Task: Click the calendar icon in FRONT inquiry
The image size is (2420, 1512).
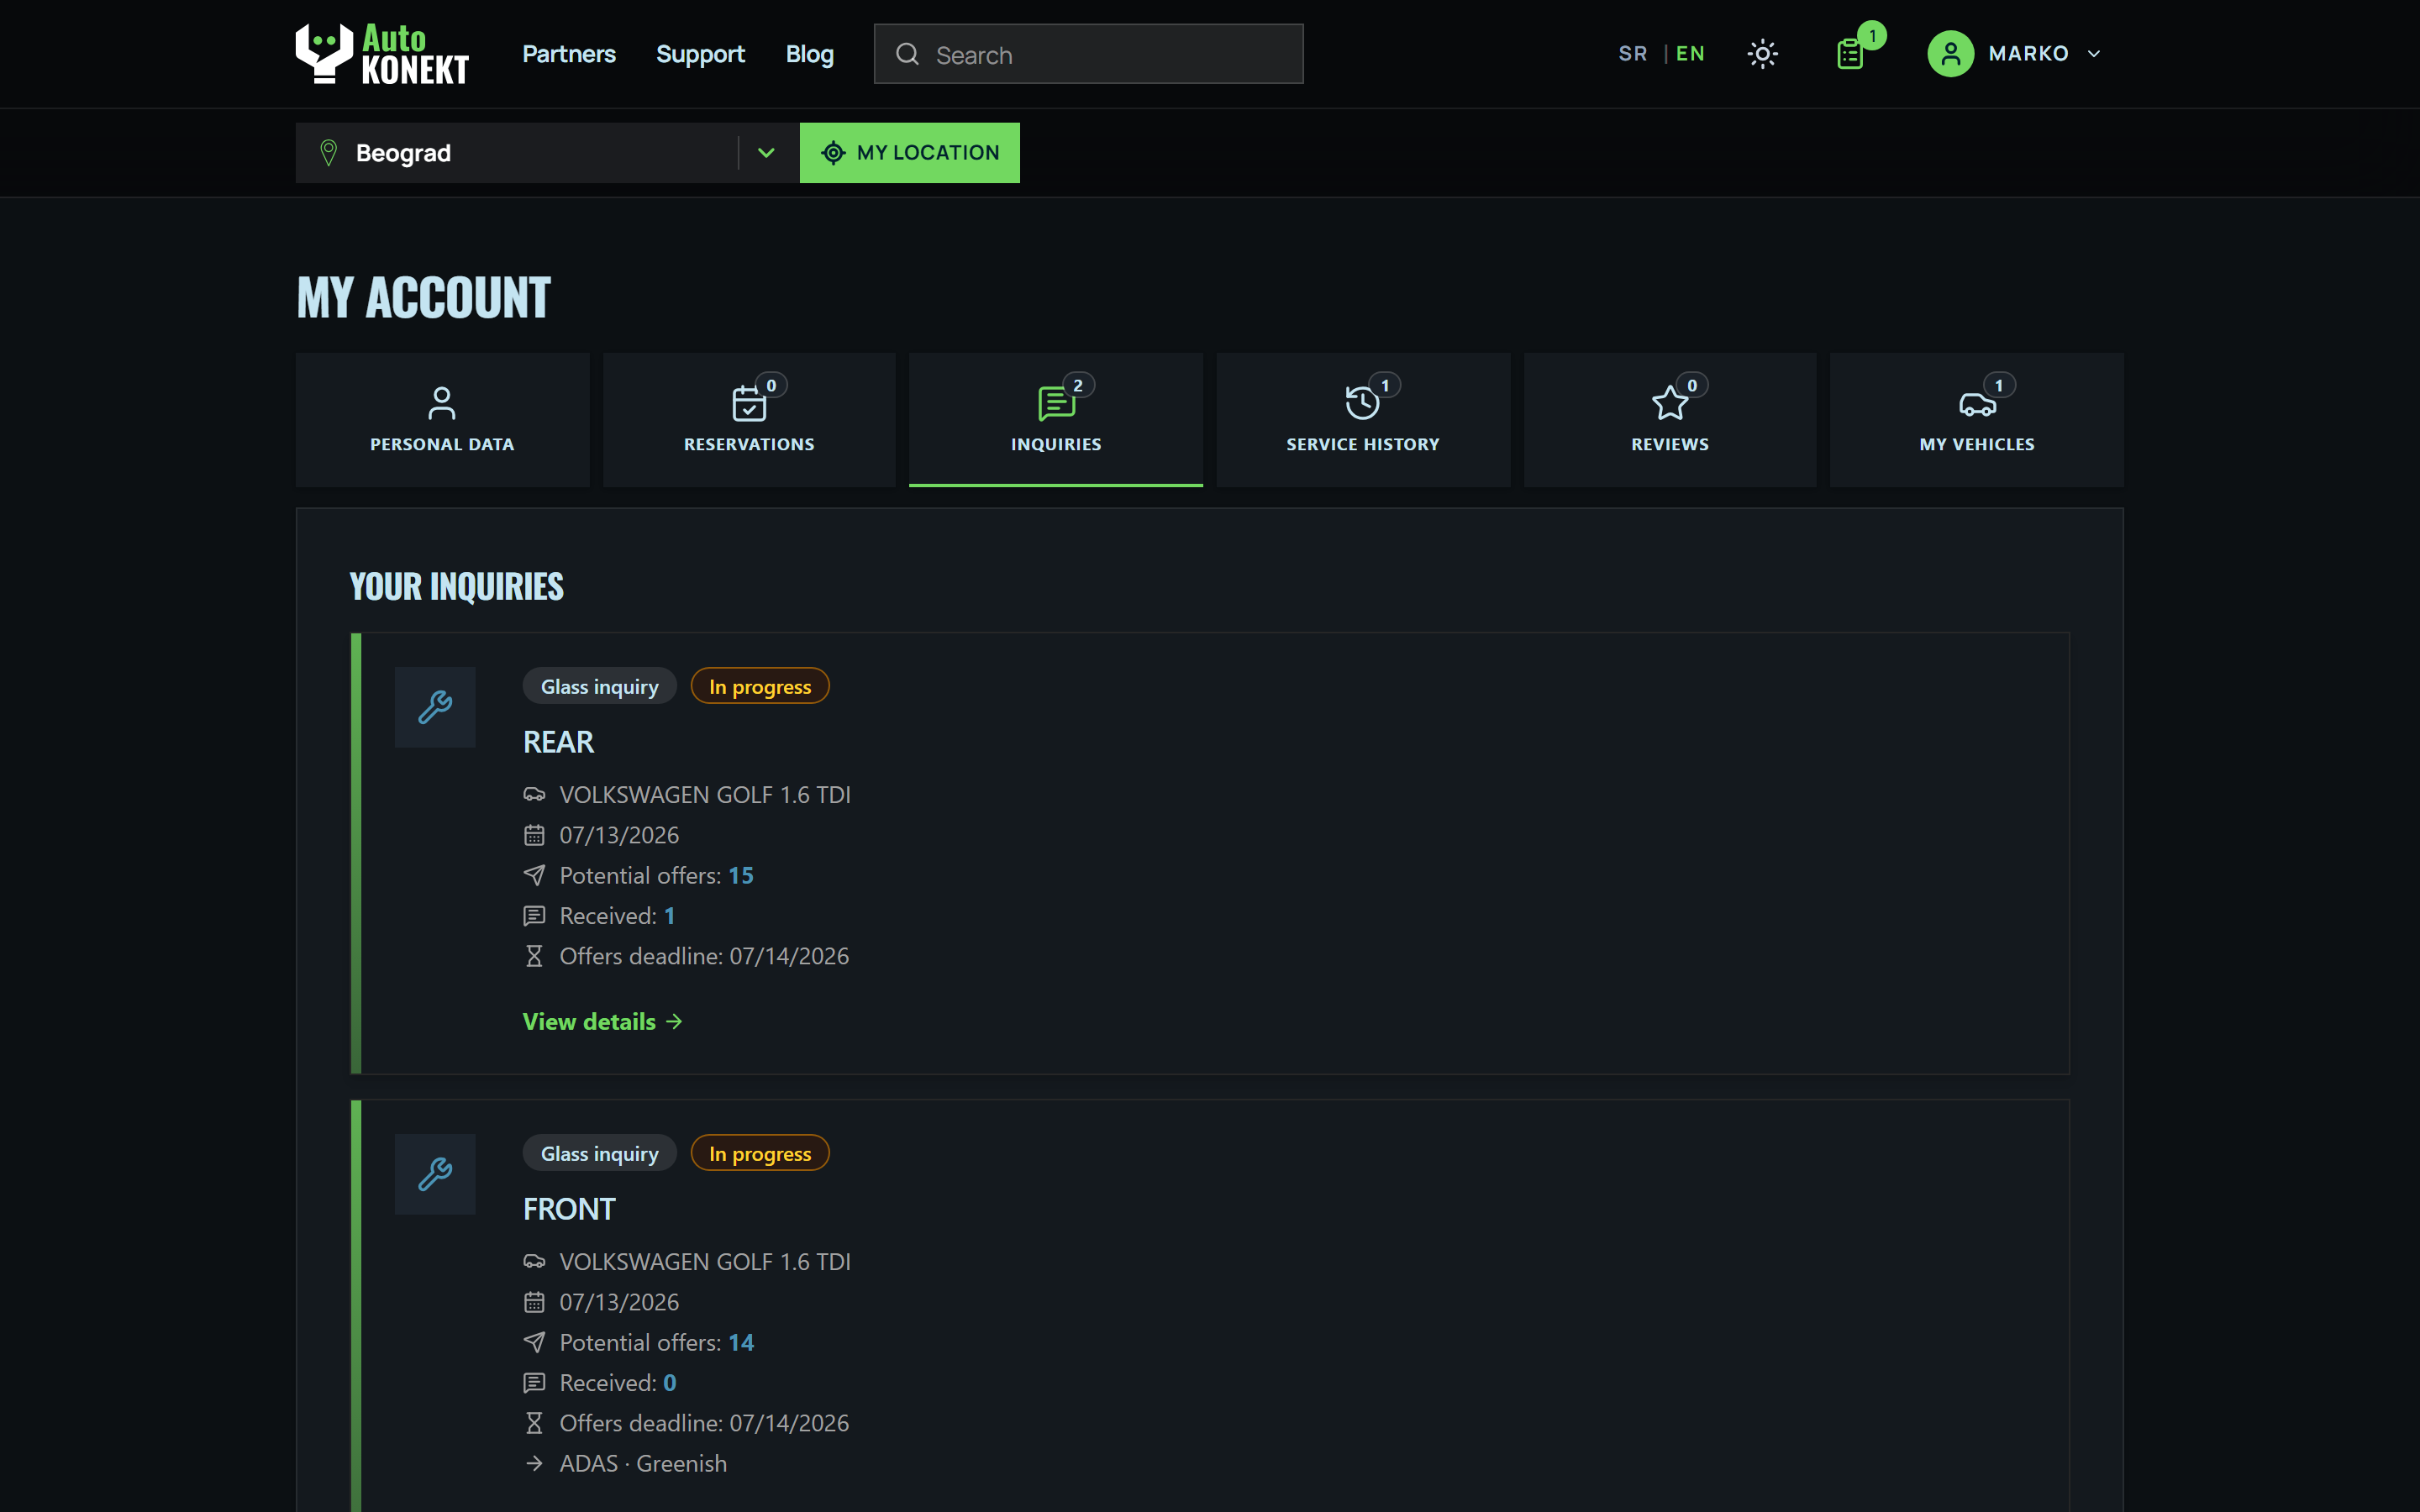Action: pyautogui.click(x=534, y=1302)
